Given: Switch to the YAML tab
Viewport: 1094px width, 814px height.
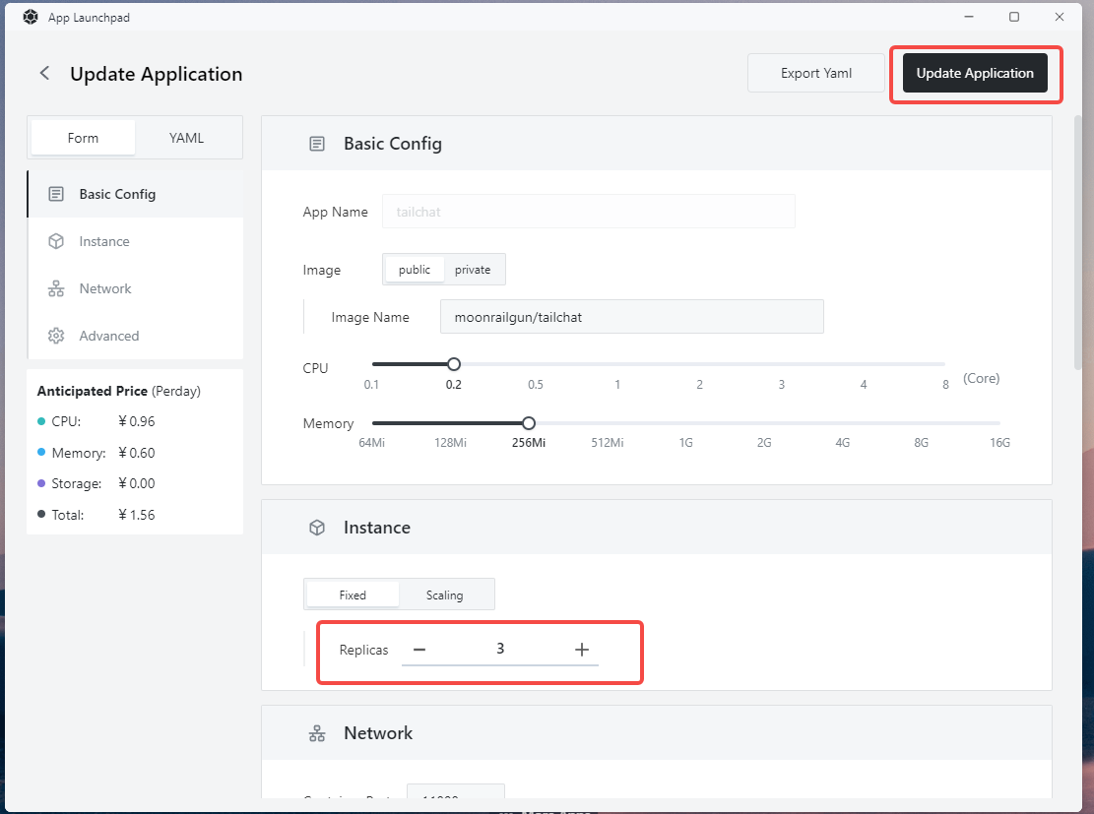Looking at the screenshot, I should click(186, 138).
